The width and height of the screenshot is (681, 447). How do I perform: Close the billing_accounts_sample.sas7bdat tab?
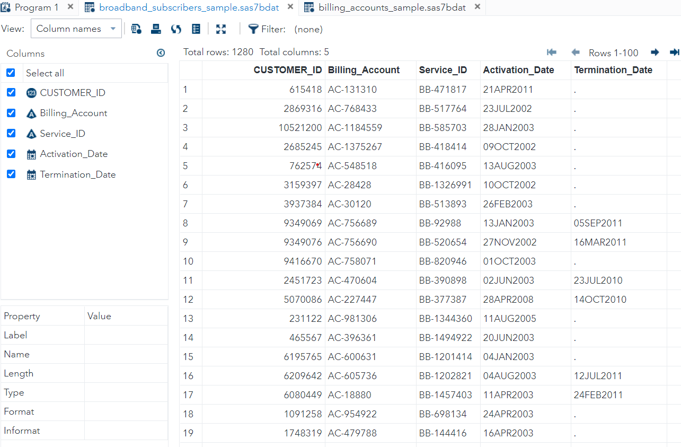point(477,7)
